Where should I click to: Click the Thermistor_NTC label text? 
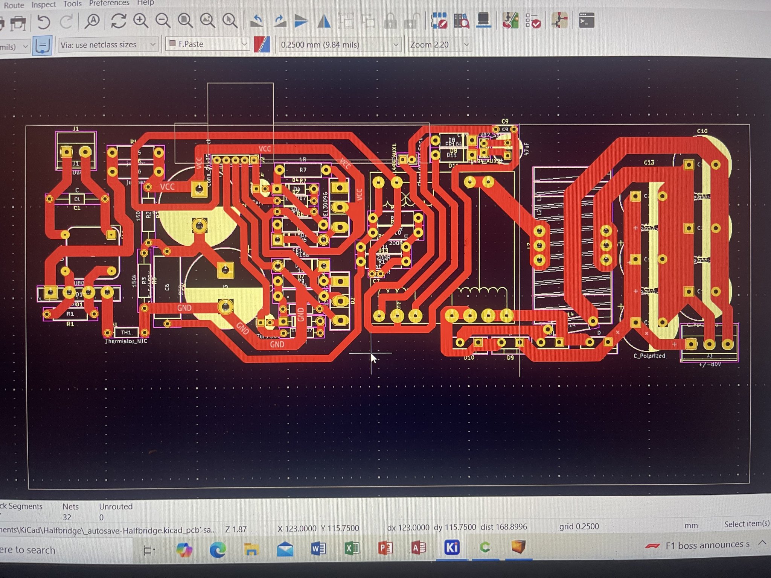point(126,341)
